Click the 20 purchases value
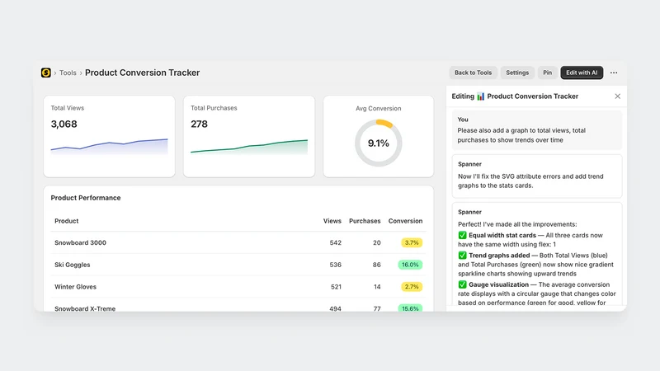660x371 pixels. pyautogui.click(x=377, y=242)
